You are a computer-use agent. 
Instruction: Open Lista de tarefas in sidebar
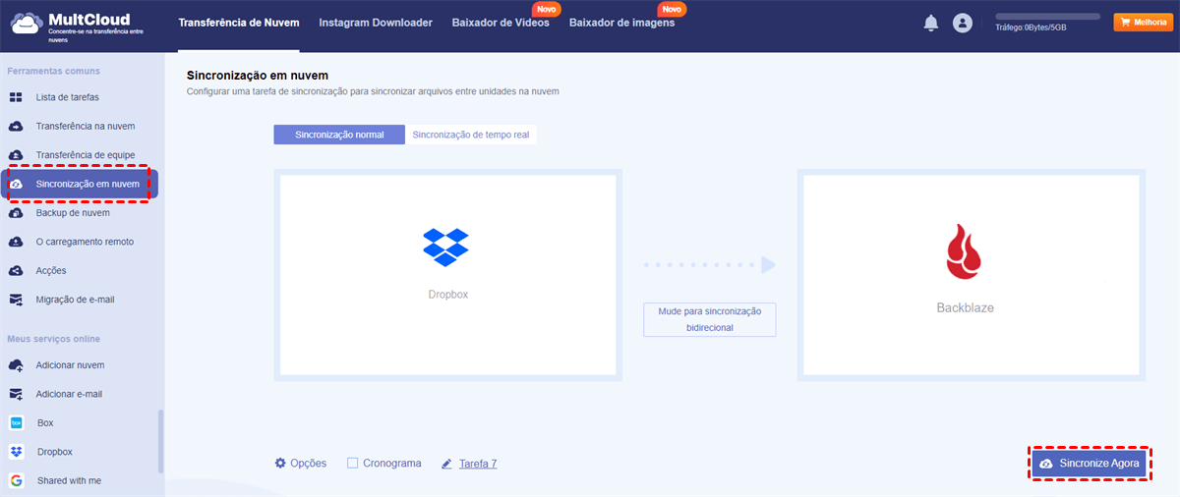(67, 97)
